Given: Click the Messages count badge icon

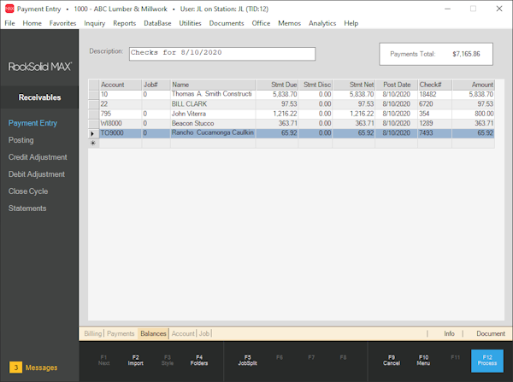Looking at the screenshot, I should tap(14, 367).
